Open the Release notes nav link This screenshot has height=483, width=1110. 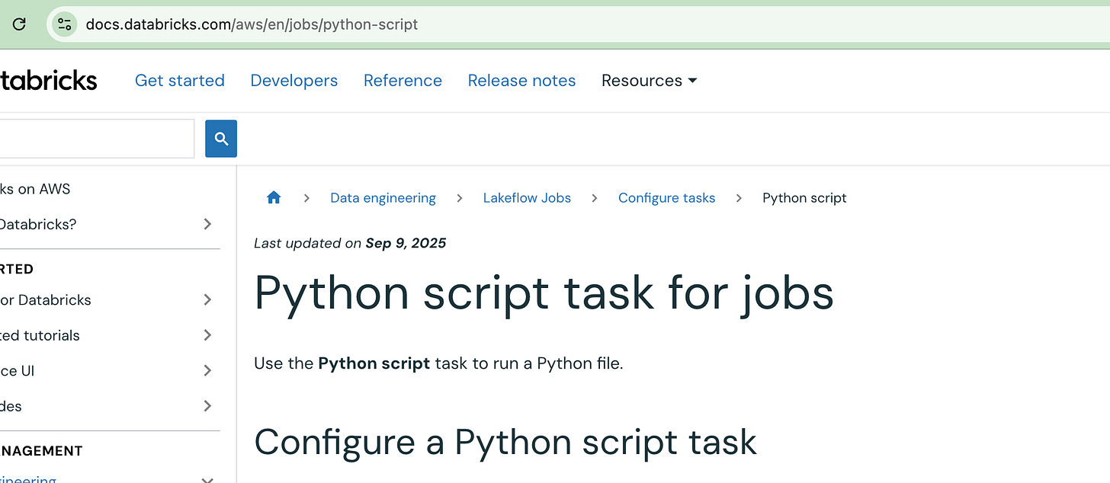(521, 81)
